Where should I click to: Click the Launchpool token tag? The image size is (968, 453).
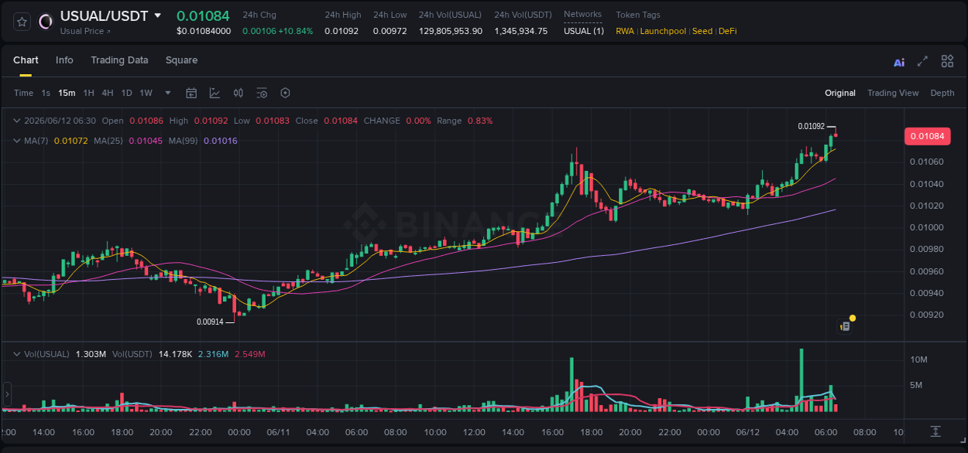coord(663,31)
